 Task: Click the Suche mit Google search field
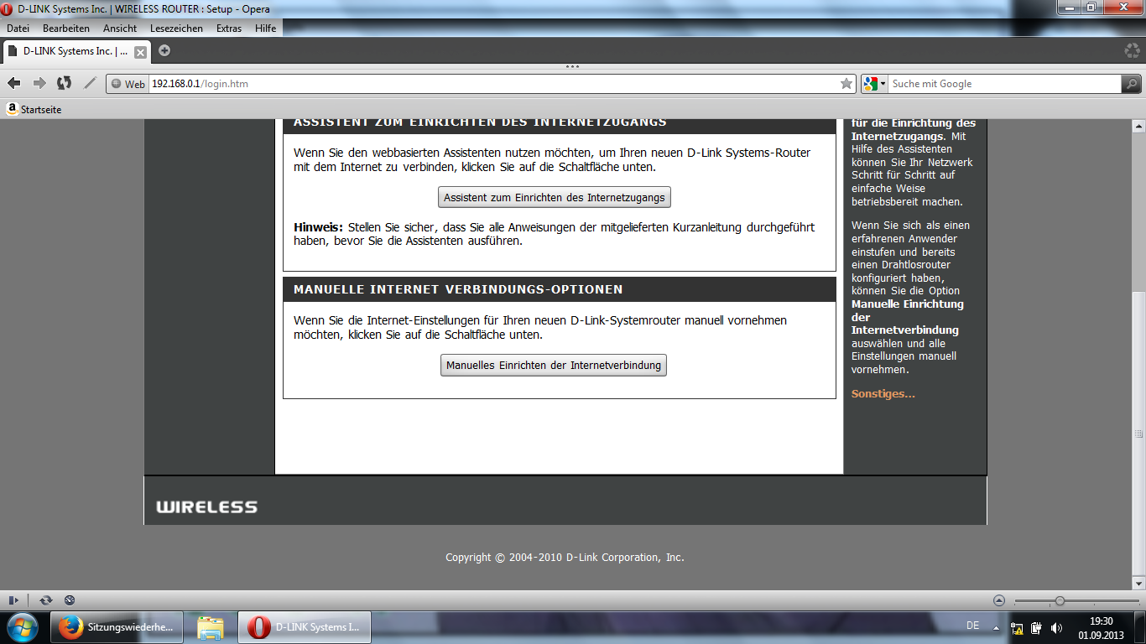click(x=1005, y=84)
